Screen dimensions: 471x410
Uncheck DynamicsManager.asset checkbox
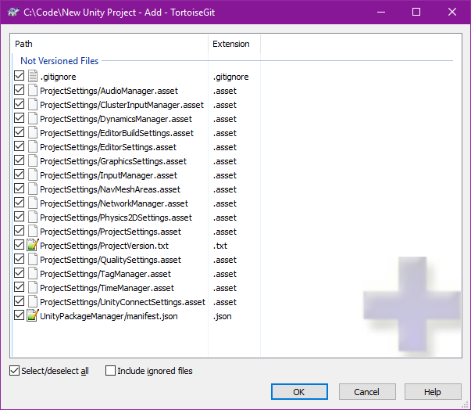tap(19, 118)
